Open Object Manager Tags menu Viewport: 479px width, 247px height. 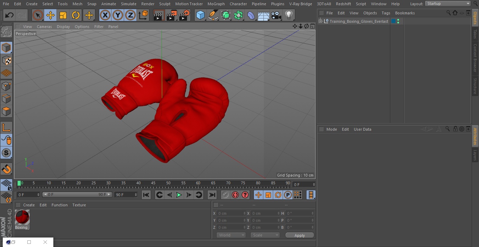pos(386,13)
